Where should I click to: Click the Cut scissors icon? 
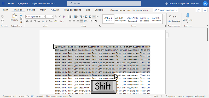click(x=21, y=15)
